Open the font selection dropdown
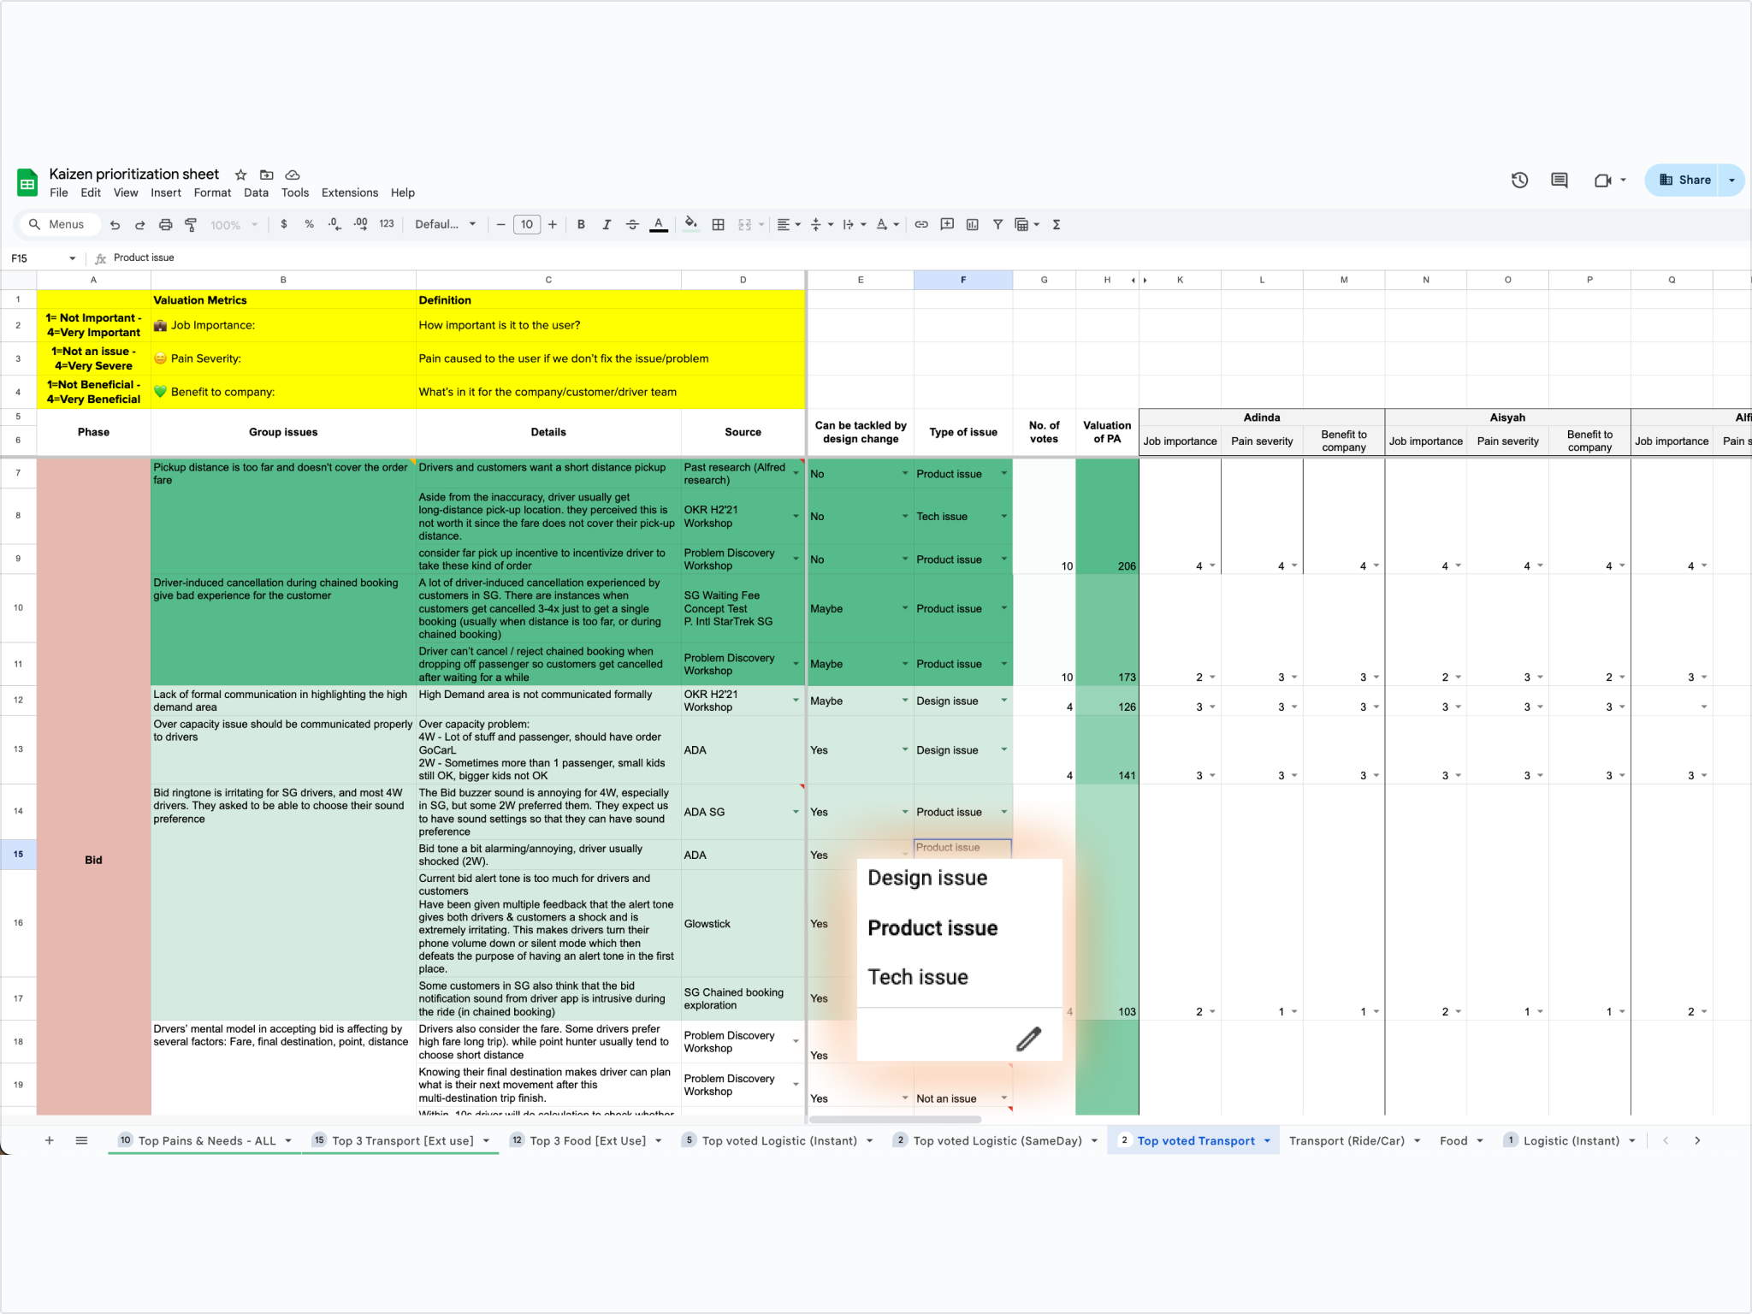This screenshot has height=1314, width=1752. tap(445, 224)
